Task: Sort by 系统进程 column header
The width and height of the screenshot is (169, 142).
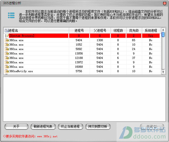Action: pyautogui.click(x=151, y=30)
